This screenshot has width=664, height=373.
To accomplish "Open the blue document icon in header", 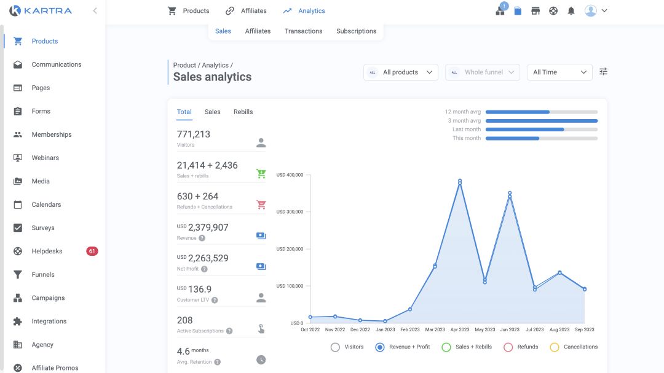I will (x=518, y=11).
